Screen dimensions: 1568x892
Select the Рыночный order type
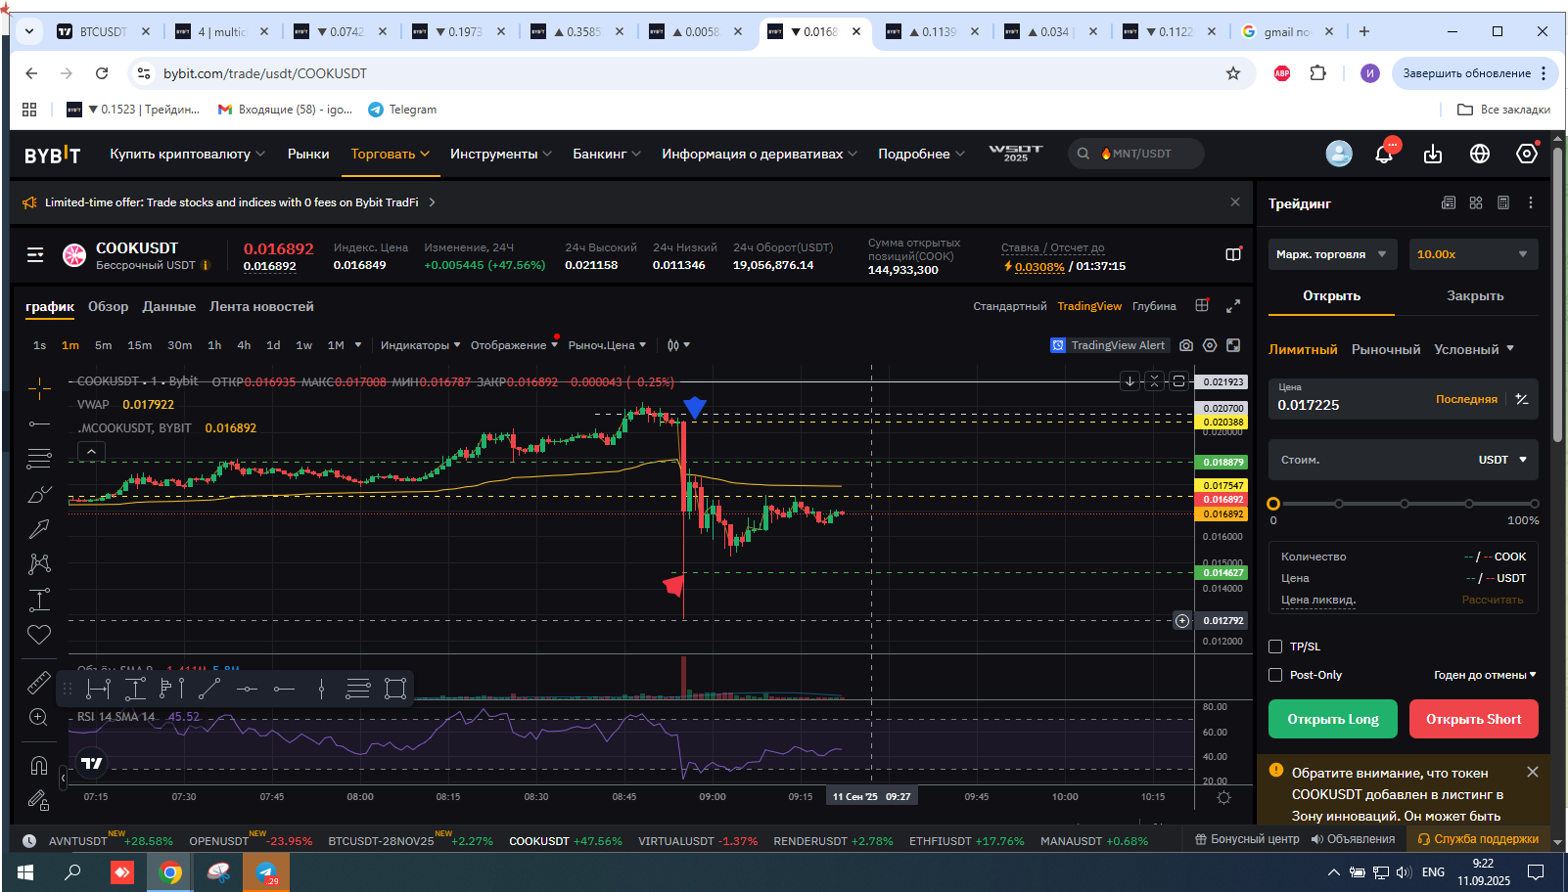click(1386, 349)
